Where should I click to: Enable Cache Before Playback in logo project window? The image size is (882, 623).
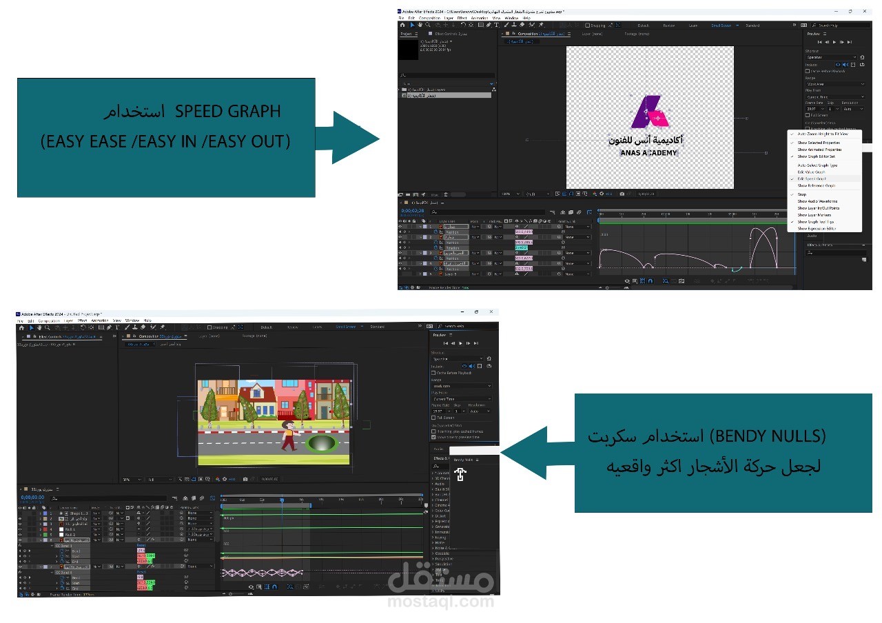(808, 71)
